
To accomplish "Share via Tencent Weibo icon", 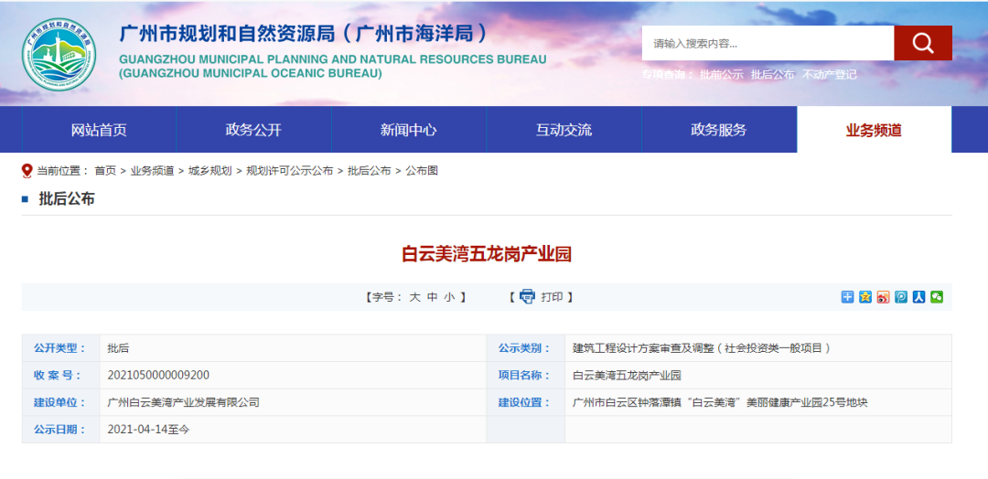I will click(901, 297).
